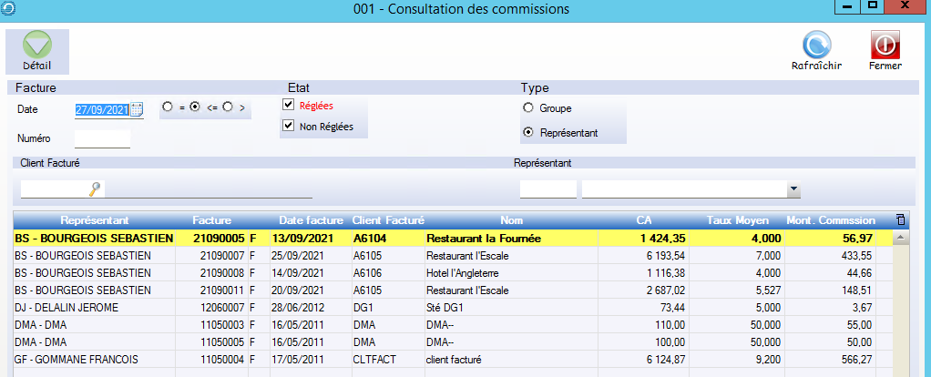Viewport: 931px width, 377px height.
Task: Choose the Représentant type radio option
Action: coord(527,132)
